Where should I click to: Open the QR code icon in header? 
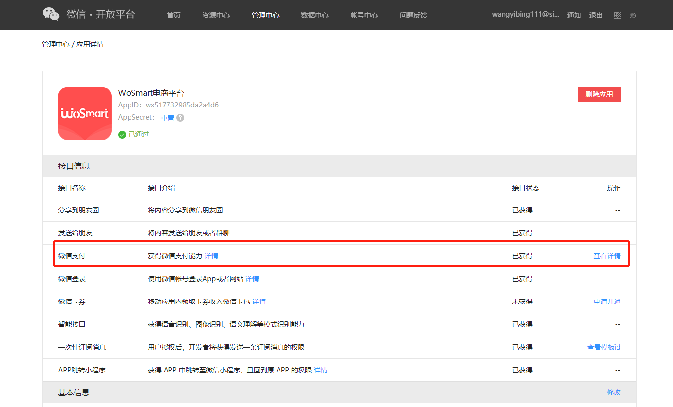(x=617, y=15)
